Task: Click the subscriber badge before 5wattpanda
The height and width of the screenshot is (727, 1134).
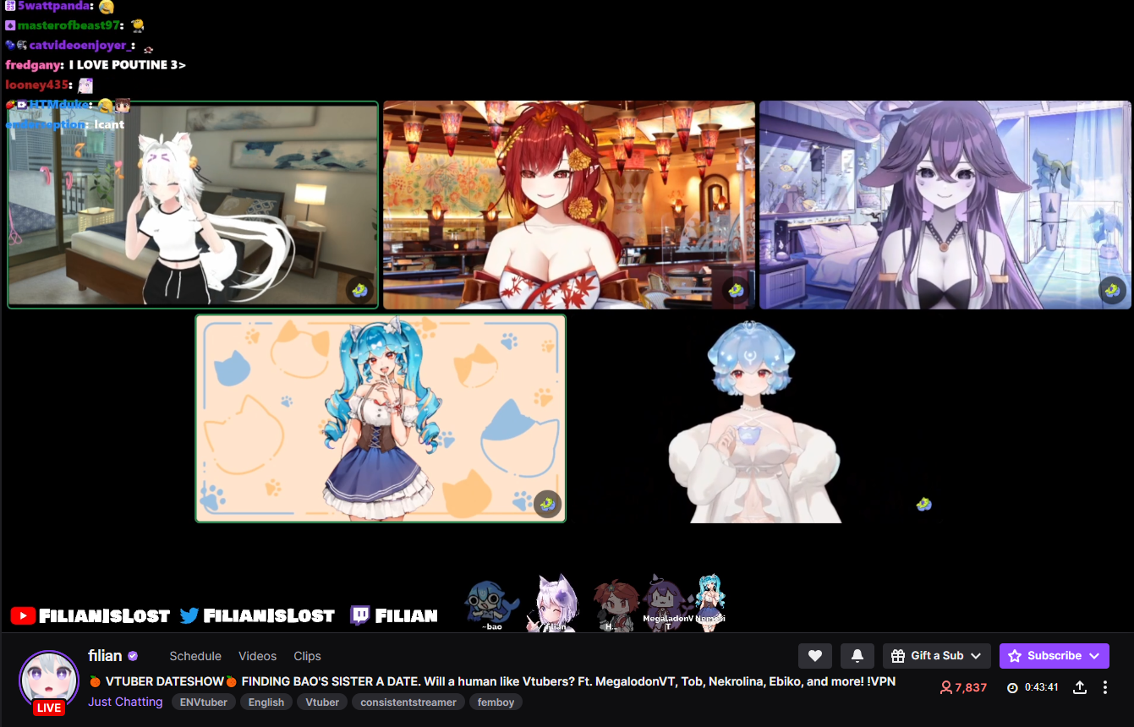Action: click(x=10, y=6)
